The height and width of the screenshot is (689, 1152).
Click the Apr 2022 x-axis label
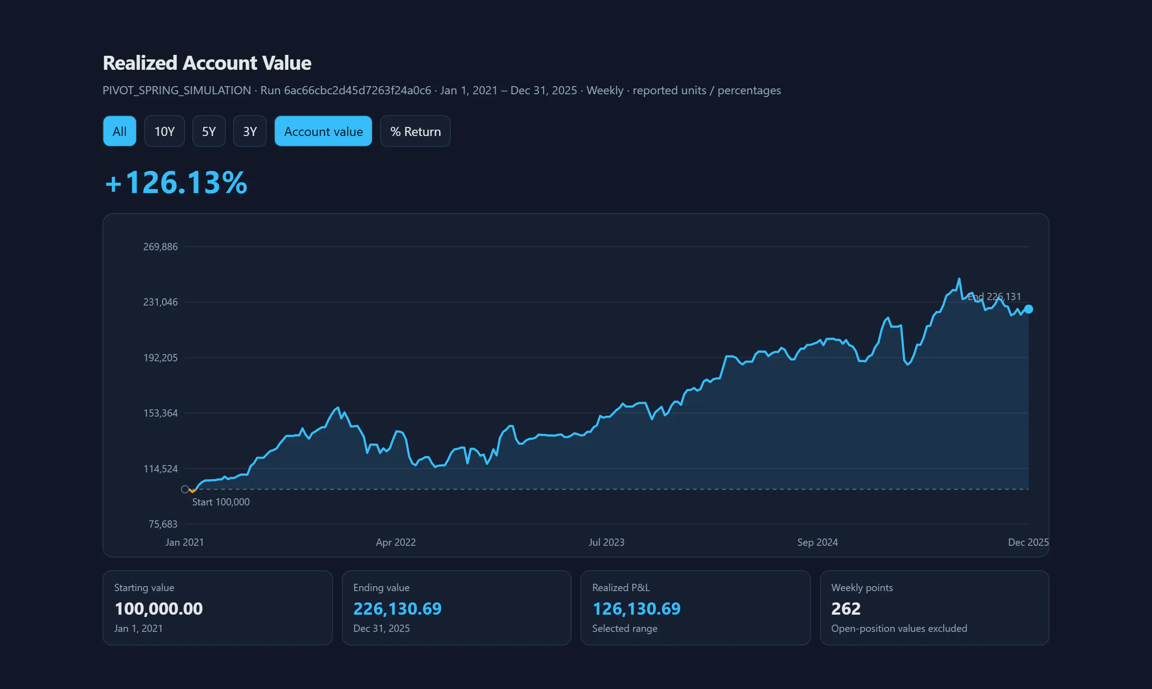point(396,542)
